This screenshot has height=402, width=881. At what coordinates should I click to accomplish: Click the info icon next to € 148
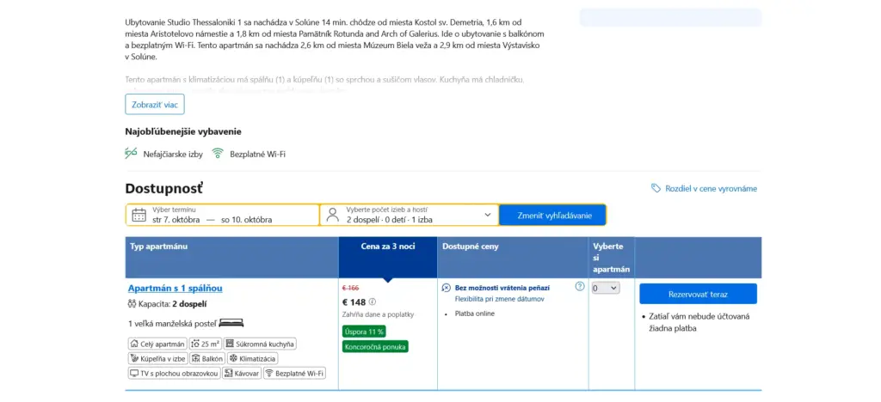coord(373,302)
